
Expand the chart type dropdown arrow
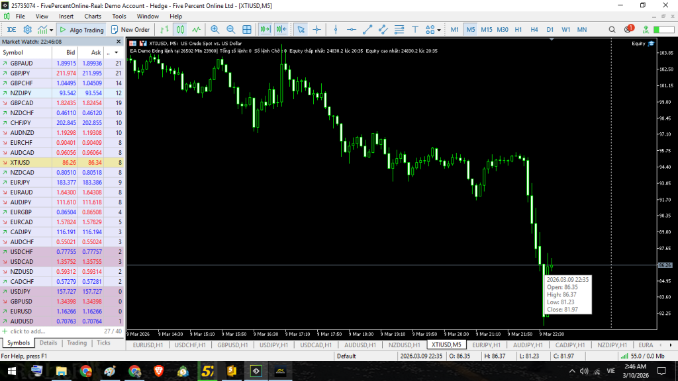pos(51,30)
